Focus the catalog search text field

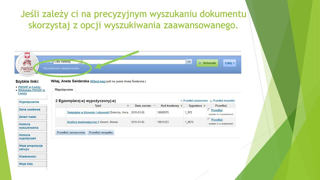coord(134,62)
